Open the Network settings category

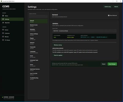38,43
